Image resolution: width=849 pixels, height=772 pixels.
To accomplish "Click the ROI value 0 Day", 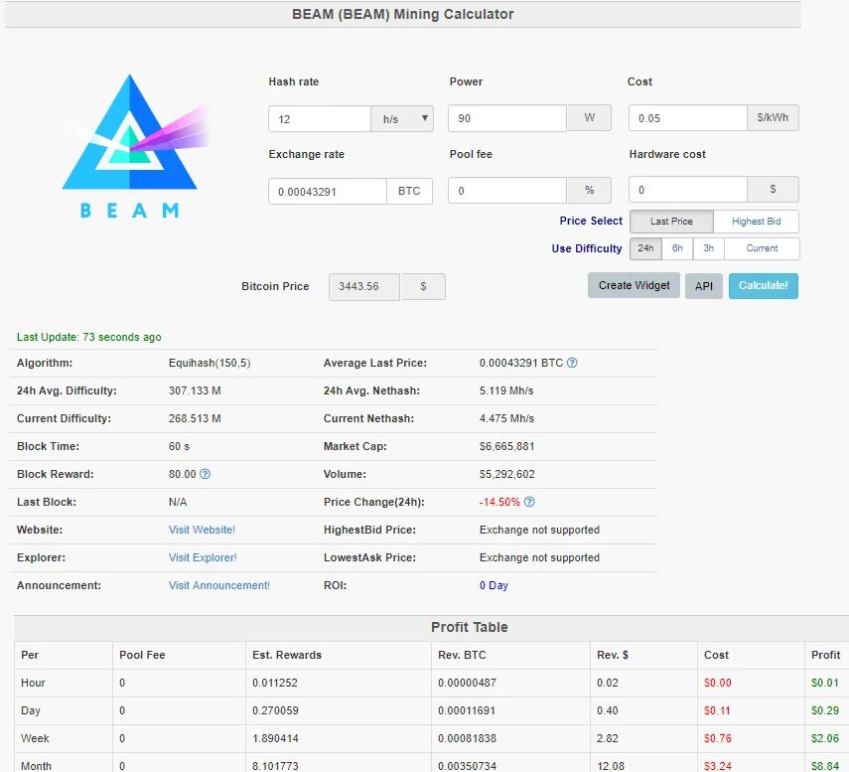I will [494, 585].
